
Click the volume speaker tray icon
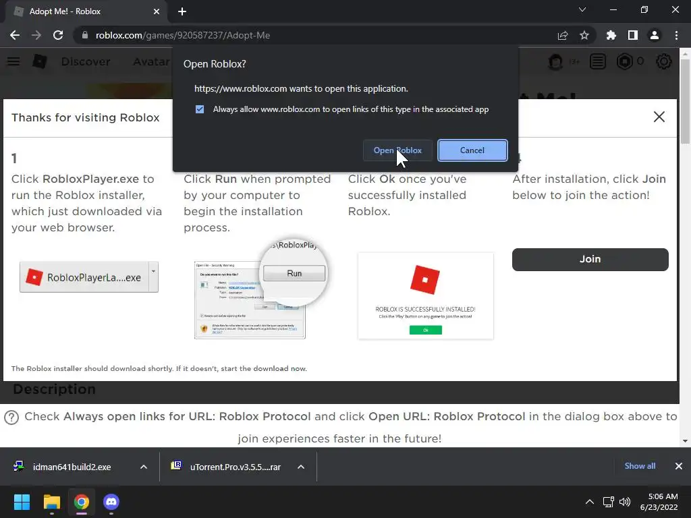tap(624, 502)
